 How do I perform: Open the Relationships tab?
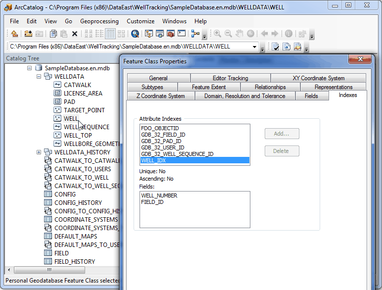point(270,87)
